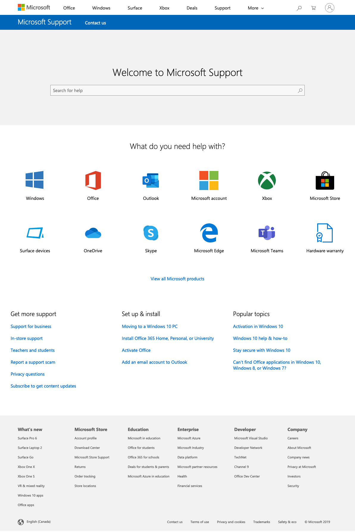Image resolution: width=355 pixels, height=532 pixels.
Task: Open Add an email account to Outlook
Action: [x=154, y=362]
